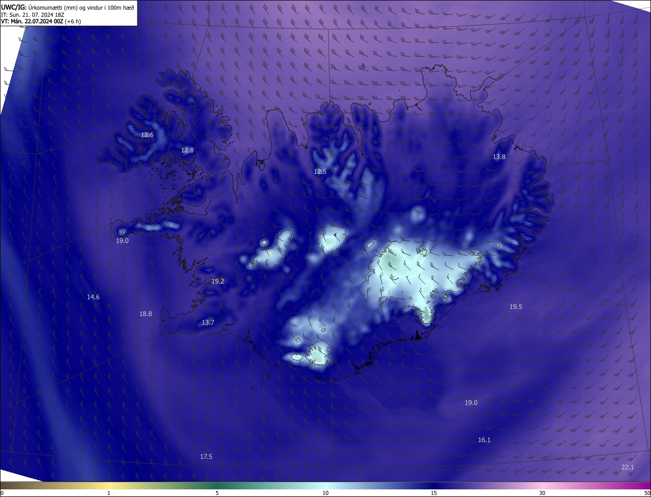Click the 13.8 value in northeast Iceland

[x=499, y=157]
